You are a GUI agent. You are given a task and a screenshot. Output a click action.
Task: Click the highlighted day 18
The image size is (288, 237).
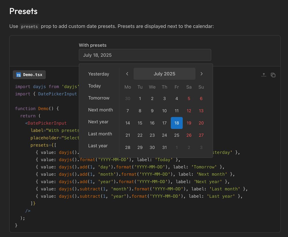177,123
